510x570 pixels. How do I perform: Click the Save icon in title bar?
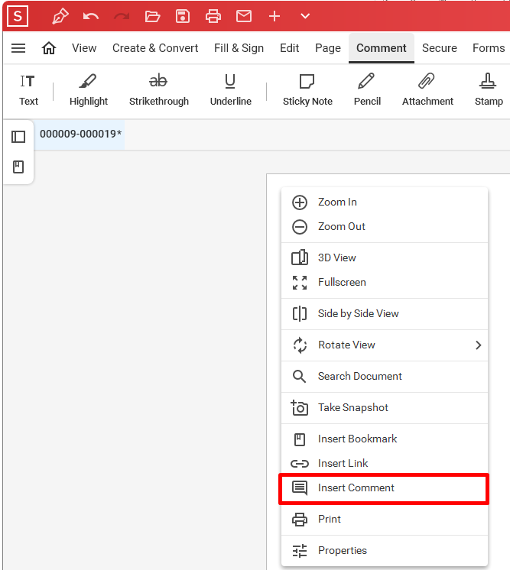(183, 16)
